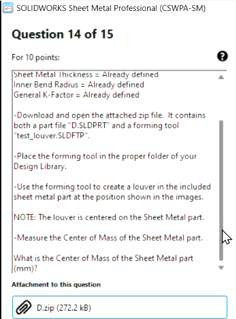The image size is (236, 319).
Task: Click the D.SLDPRT filename in the instructions
Action: click(x=89, y=125)
